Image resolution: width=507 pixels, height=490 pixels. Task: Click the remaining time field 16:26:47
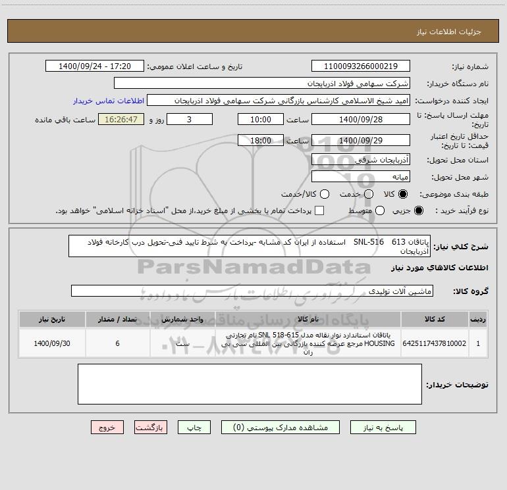click(x=121, y=119)
